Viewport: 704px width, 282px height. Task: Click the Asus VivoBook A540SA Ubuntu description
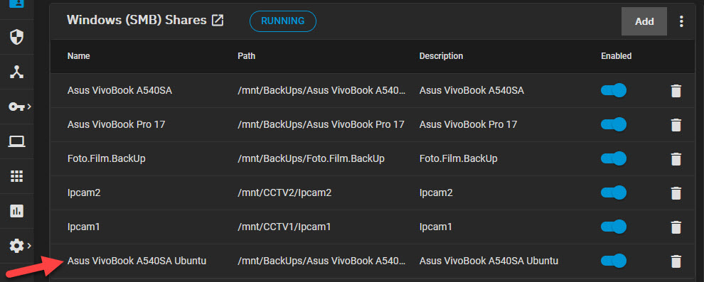pos(489,261)
